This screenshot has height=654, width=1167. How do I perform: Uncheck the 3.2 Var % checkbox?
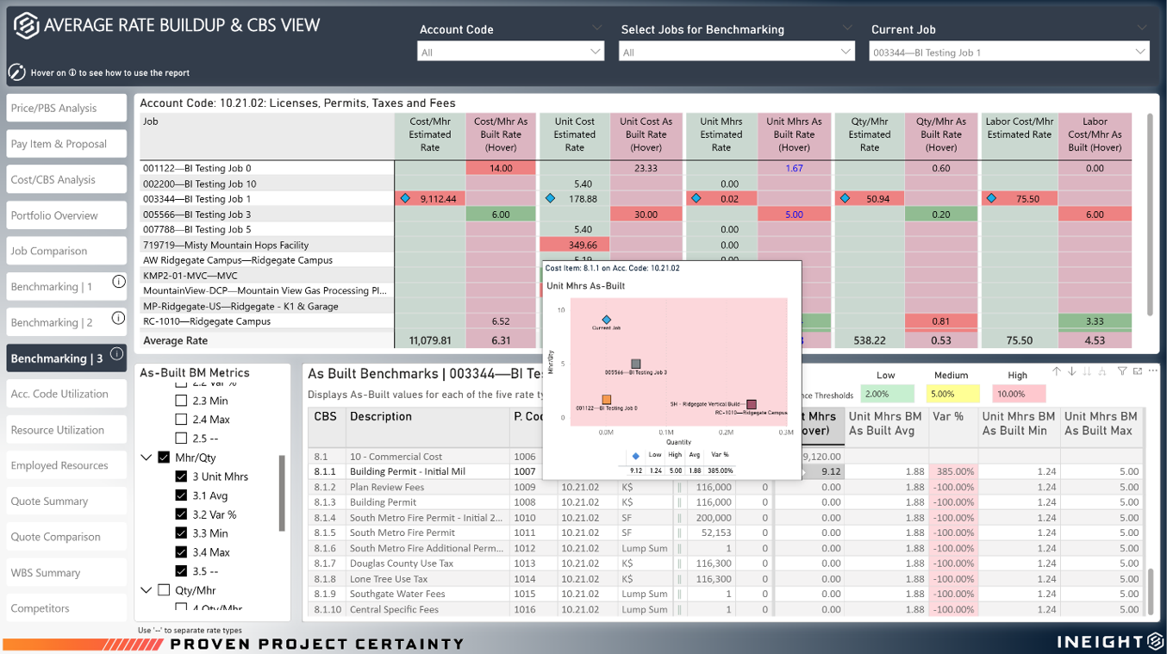(181, 514)
